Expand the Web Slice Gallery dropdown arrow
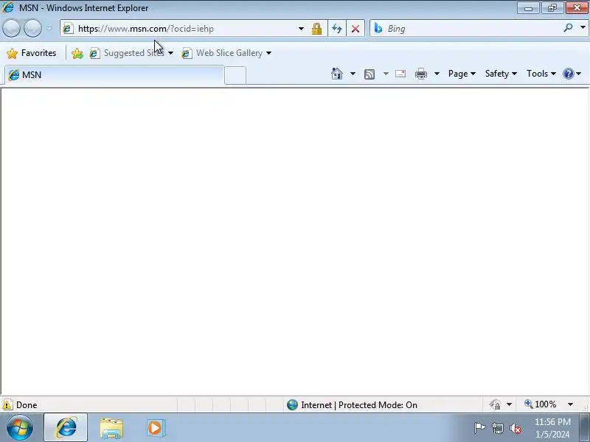The height and width of the screenshot is (442, 590). [x=268, y=53]
